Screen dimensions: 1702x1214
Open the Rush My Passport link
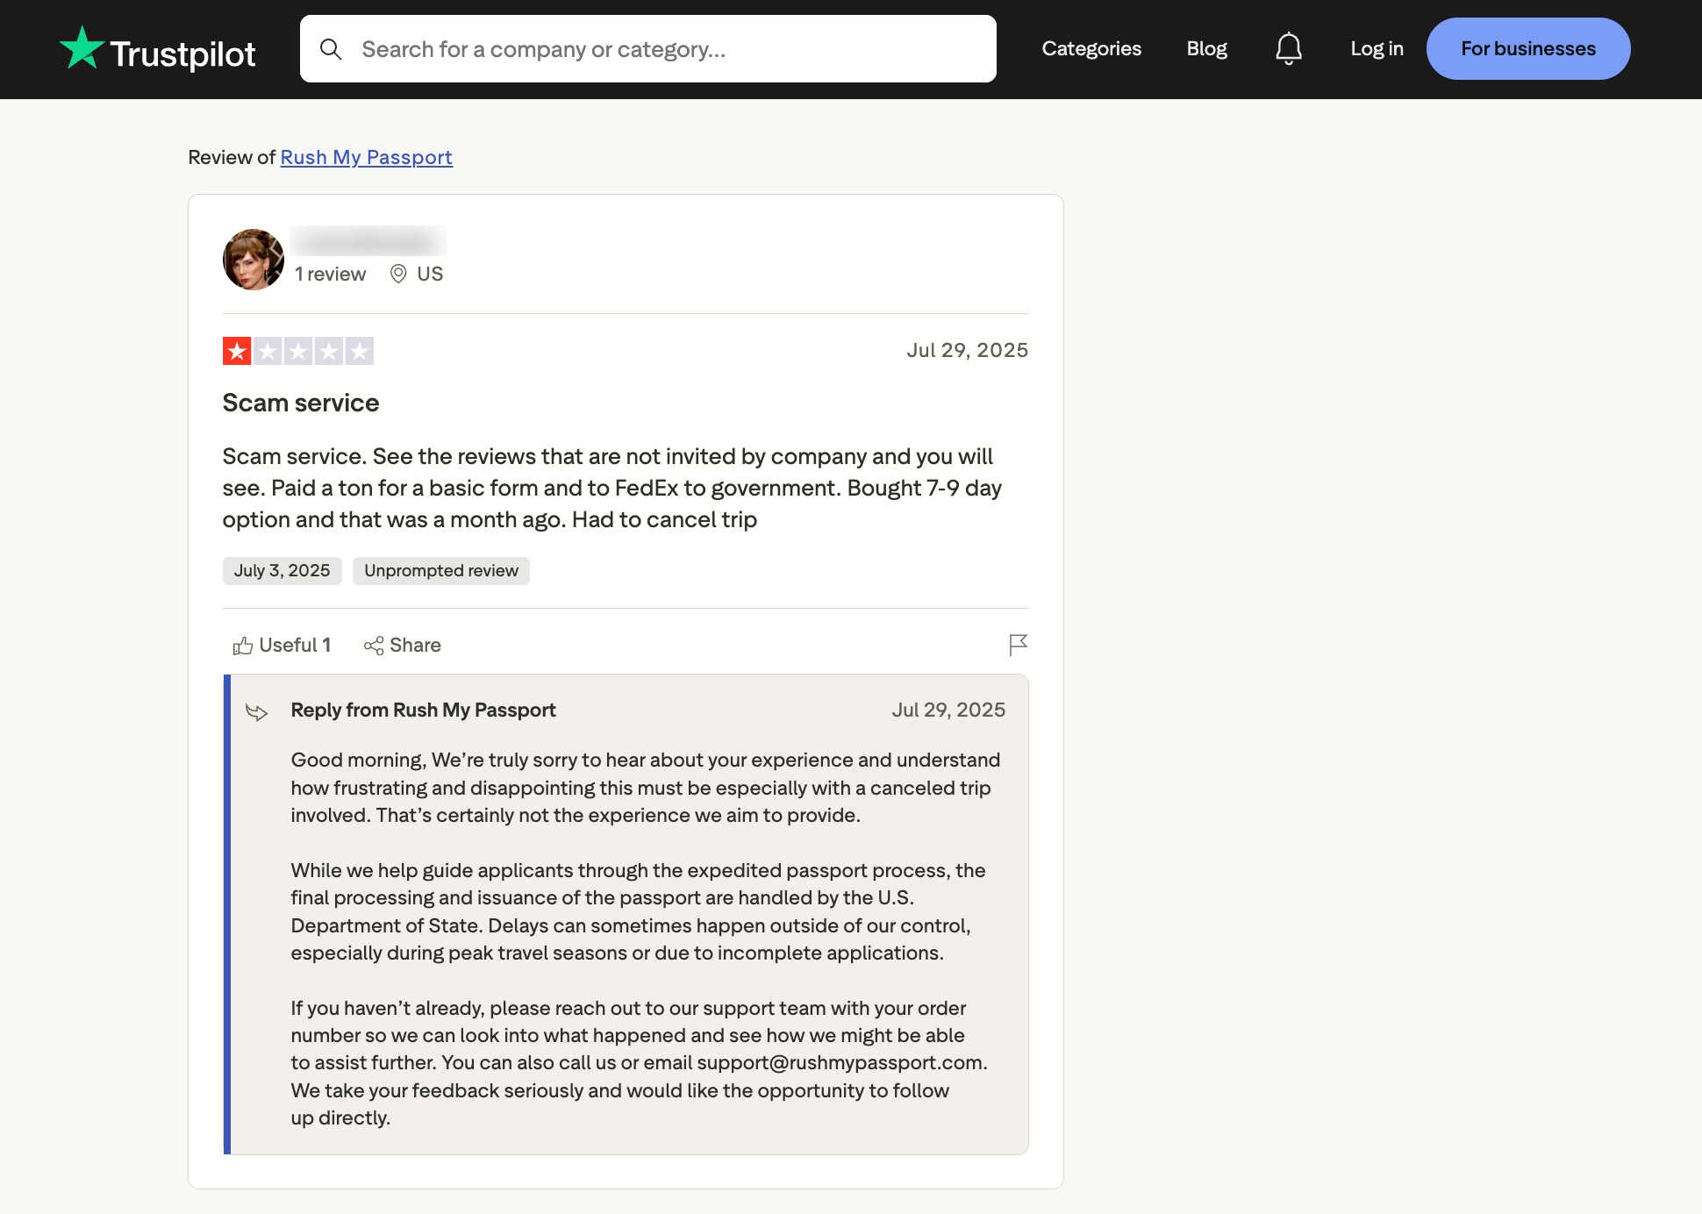(366, 158)
